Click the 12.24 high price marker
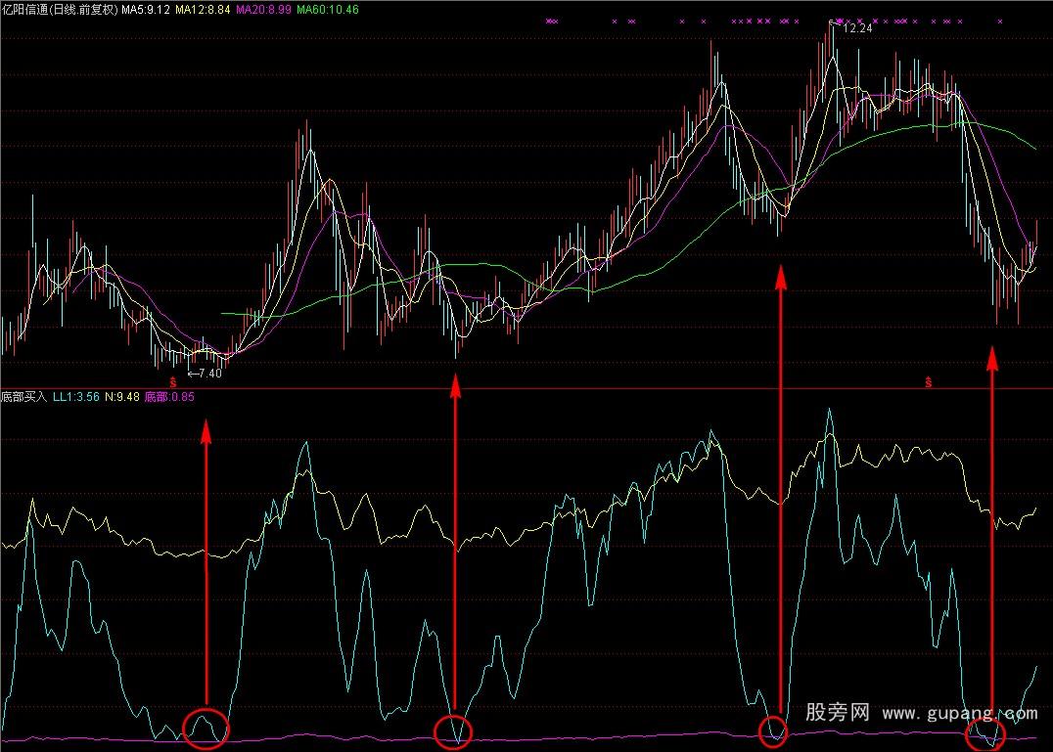1053x752 pixels. coord(856,28)
